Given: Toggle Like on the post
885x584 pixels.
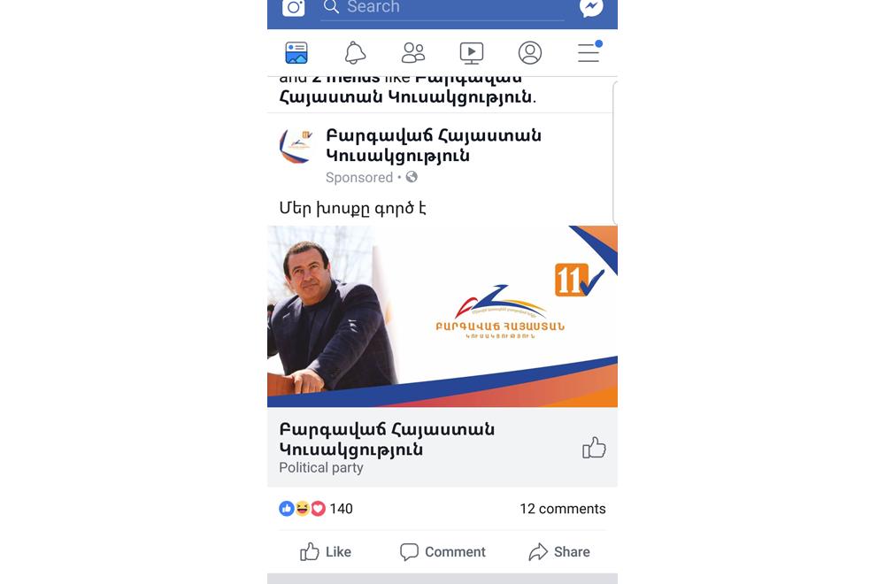Looking at the screenshot, I should 326,552.
